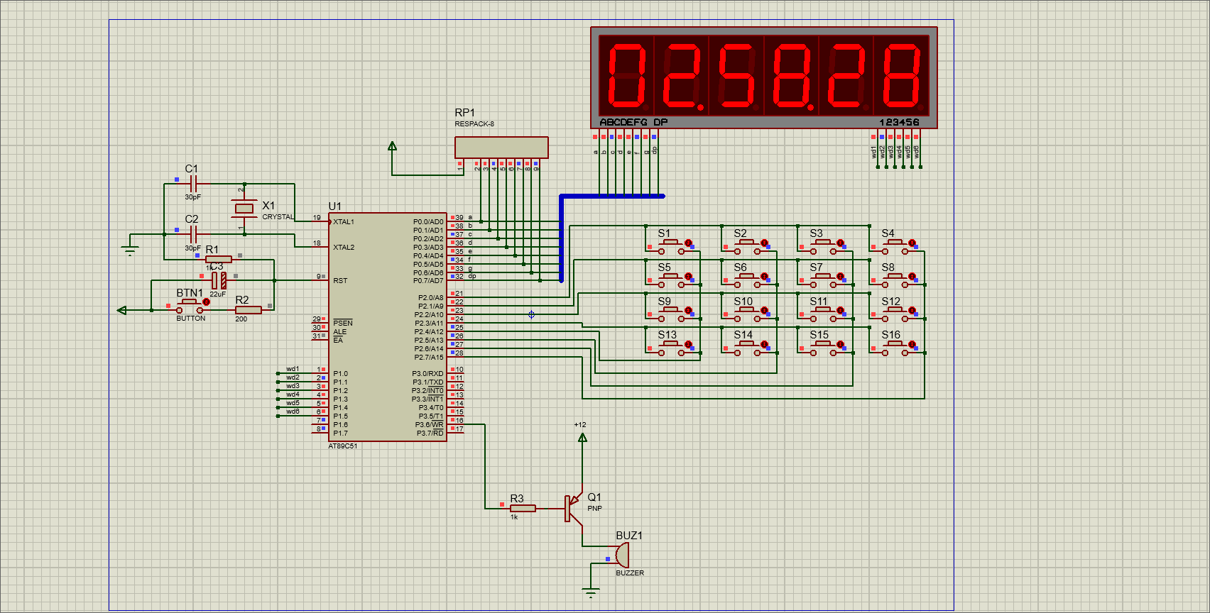This screenshot has width=1210, height=613.
Task: Click the "P3.6/WR" pin label
Action: (430, 425)
